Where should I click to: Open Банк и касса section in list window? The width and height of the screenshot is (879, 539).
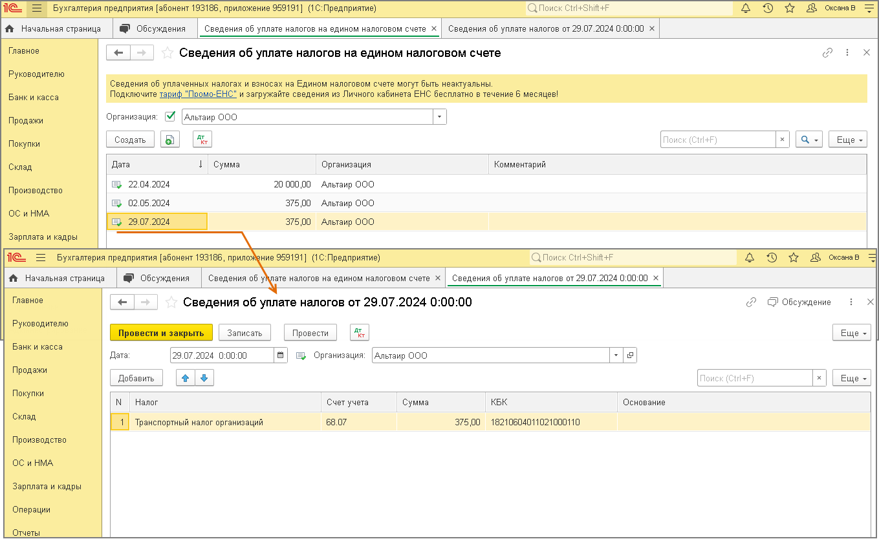coord(34,97)
